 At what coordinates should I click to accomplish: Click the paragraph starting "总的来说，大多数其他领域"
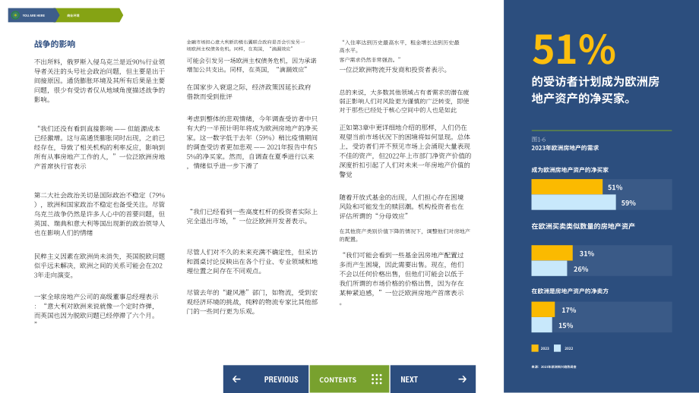coord(404,101)
